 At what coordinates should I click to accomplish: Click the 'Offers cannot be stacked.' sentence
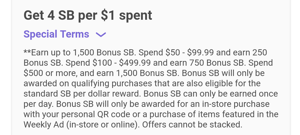(x=192, y=125)
